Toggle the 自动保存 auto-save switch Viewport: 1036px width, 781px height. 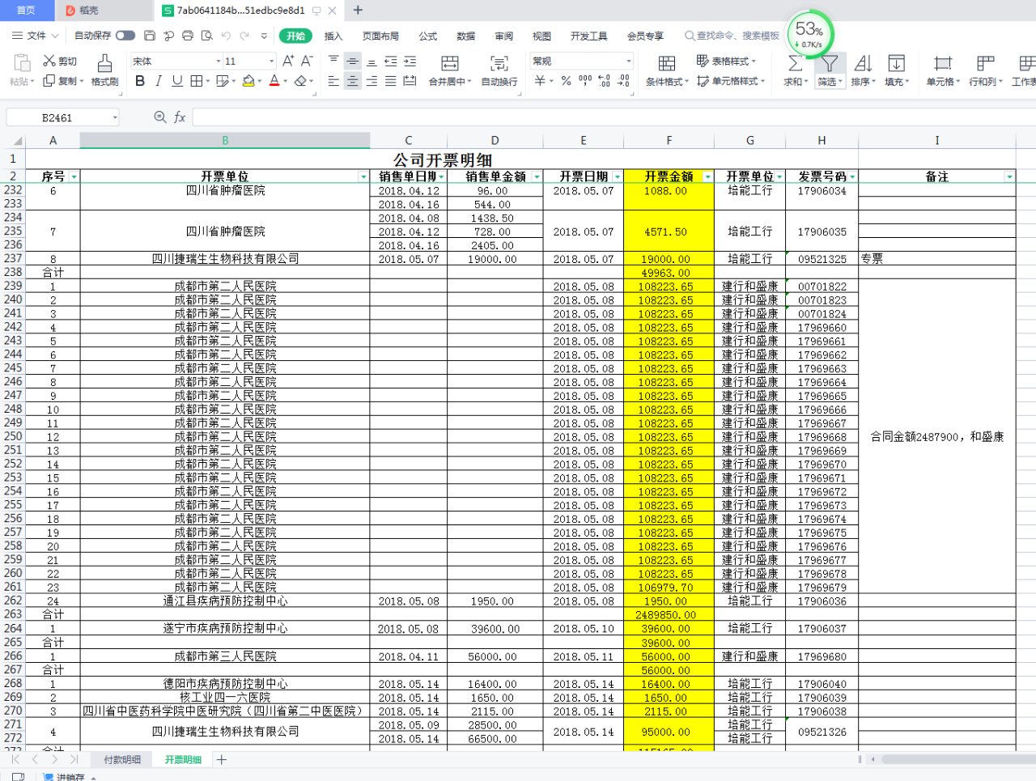125,36
